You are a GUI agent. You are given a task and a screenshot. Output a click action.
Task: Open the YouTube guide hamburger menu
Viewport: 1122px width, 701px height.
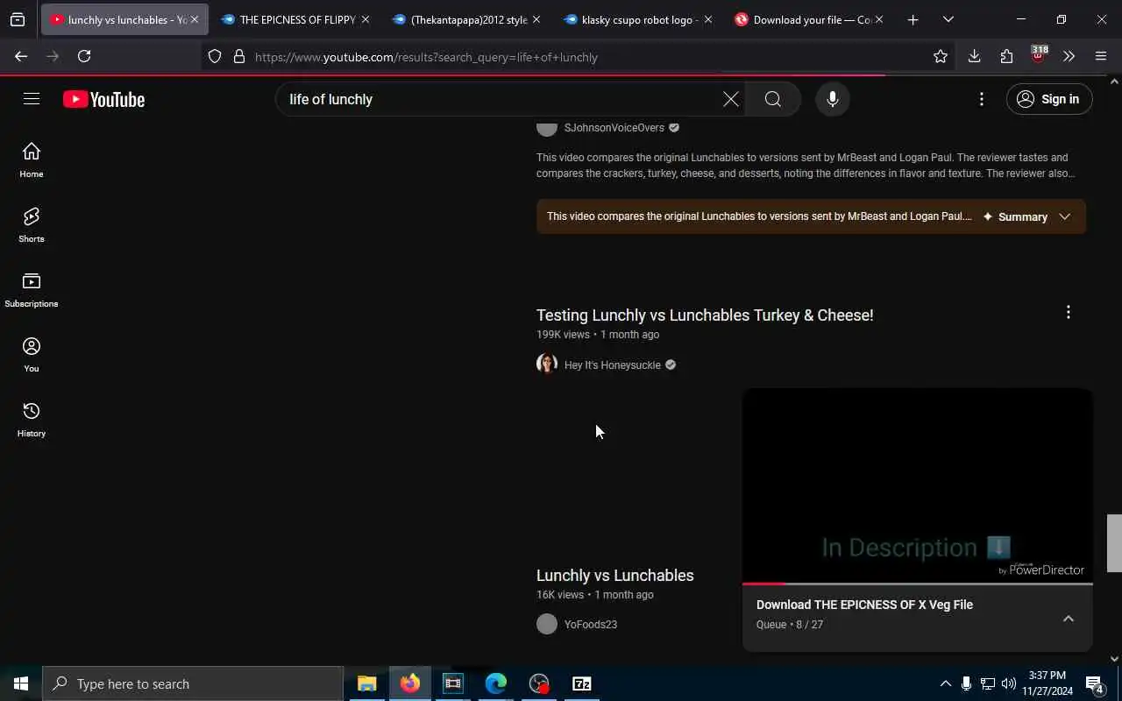tap(32, 99)
